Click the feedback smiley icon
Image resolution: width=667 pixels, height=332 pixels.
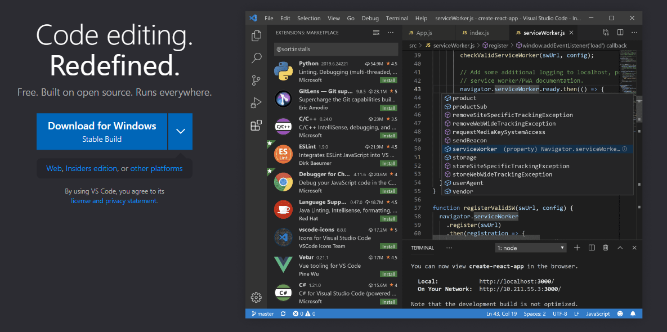[x=620, y=314]
